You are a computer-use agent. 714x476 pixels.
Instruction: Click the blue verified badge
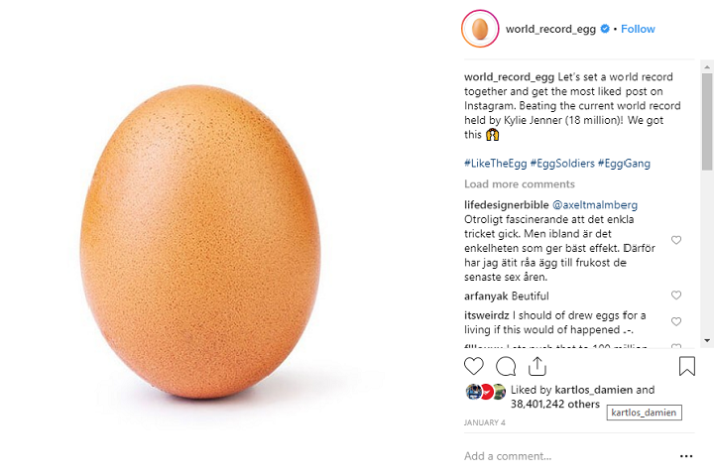(605, 29)
